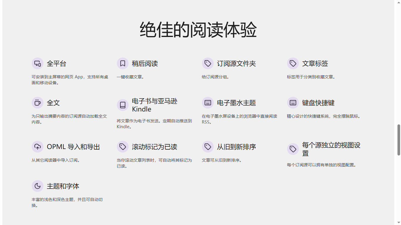Screen dimensions: 401x225
Task: Click the OPML 导入和导出 heading text
Action: click(73, 147)
